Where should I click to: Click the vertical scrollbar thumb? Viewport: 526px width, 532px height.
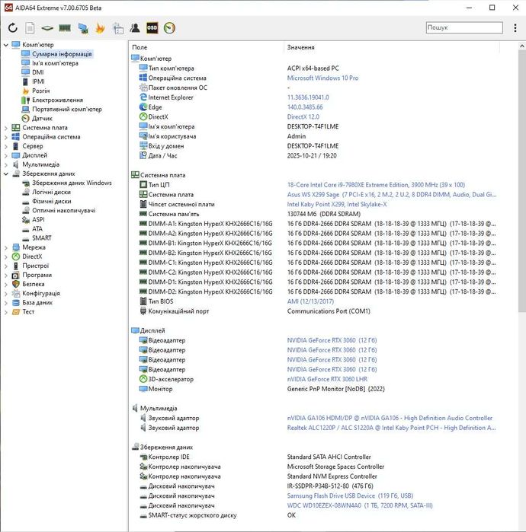[522, 181]
